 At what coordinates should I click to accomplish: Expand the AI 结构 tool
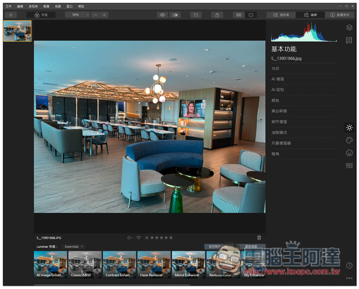click(x=304, y=90)
